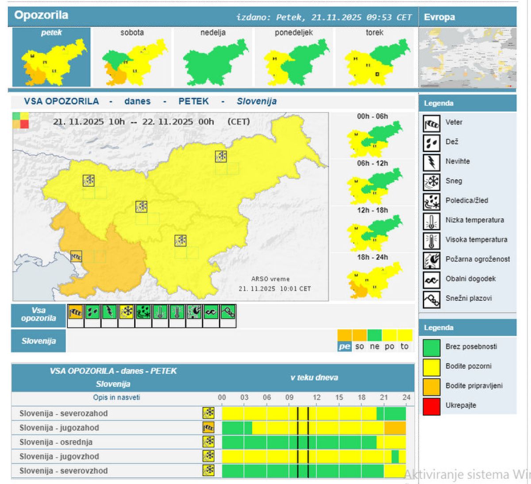
Task: Click the wind icon on the southwest map region
Action: point(76,256)
